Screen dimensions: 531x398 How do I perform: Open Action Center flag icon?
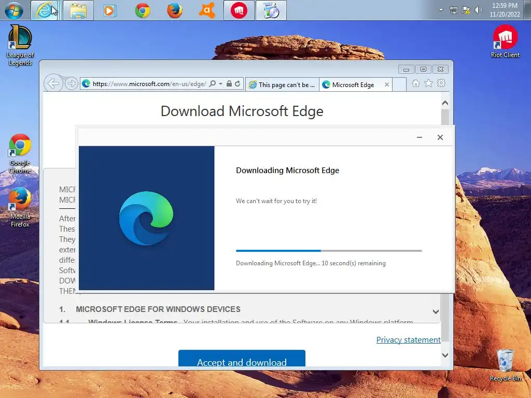click(x=466, y=10)
